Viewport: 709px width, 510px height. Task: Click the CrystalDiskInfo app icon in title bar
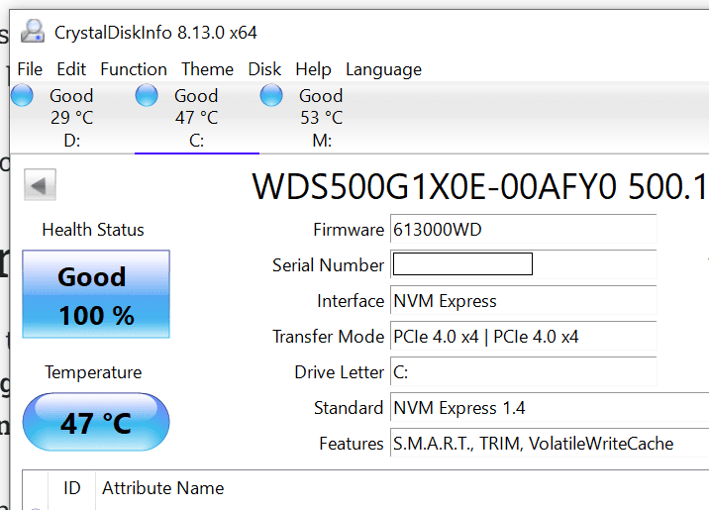coord(33,32)
